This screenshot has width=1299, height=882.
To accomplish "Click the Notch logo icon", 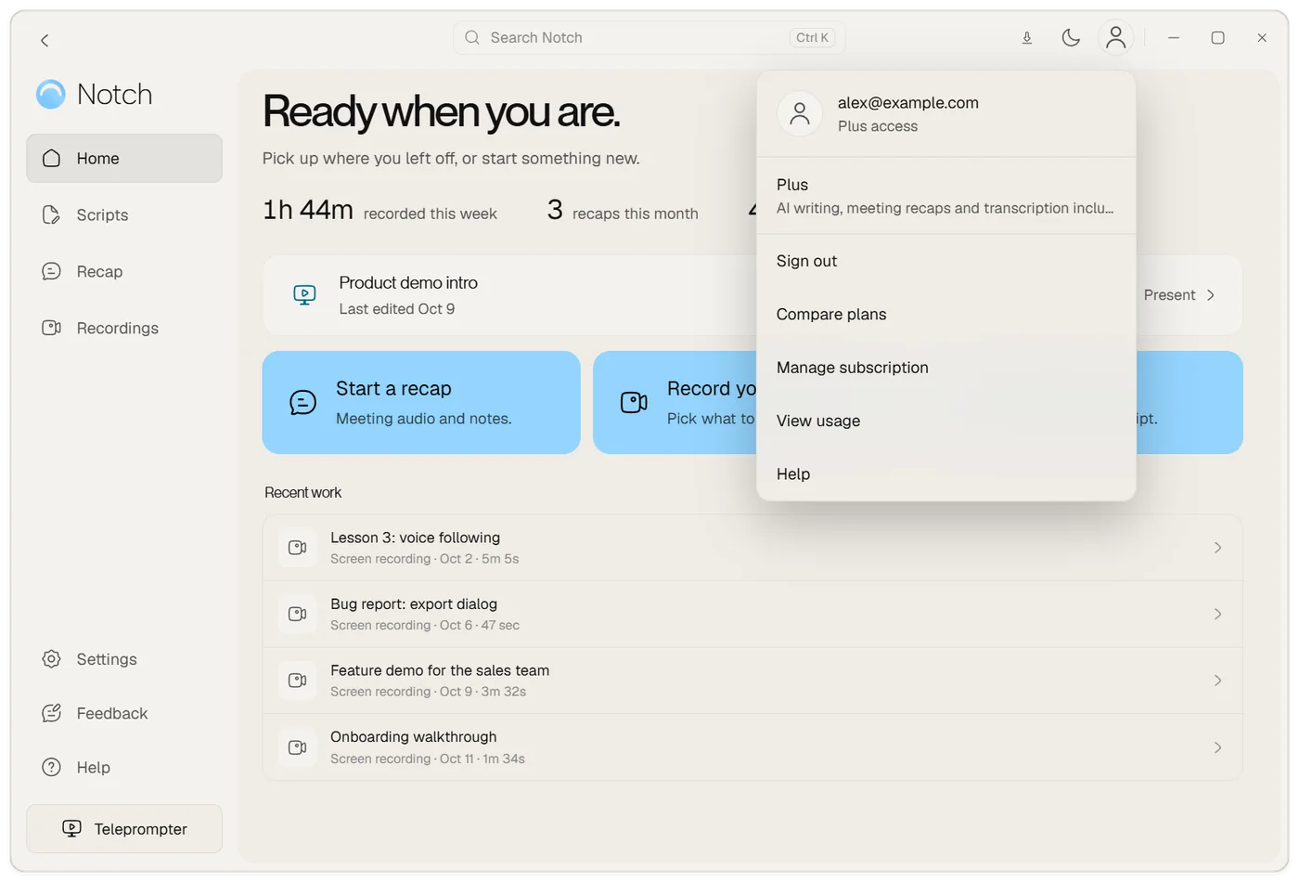I will [51, 94].
